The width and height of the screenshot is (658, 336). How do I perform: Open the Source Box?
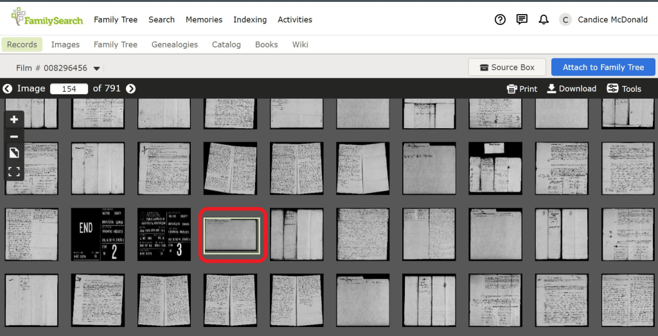point(507,67)
